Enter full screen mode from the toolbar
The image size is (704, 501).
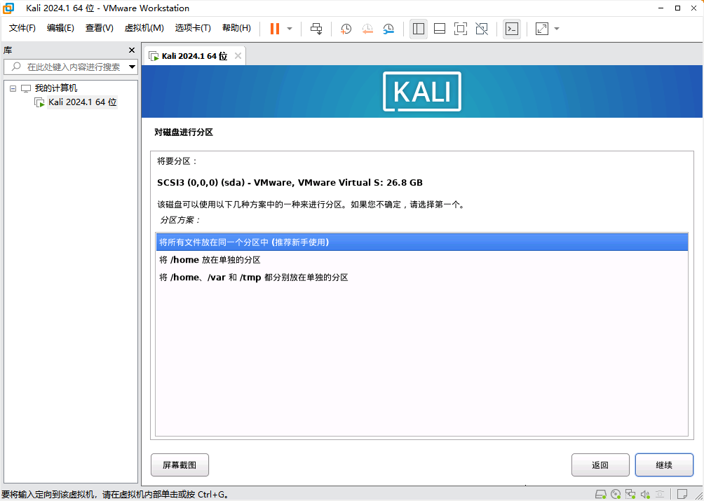(460, 29)
